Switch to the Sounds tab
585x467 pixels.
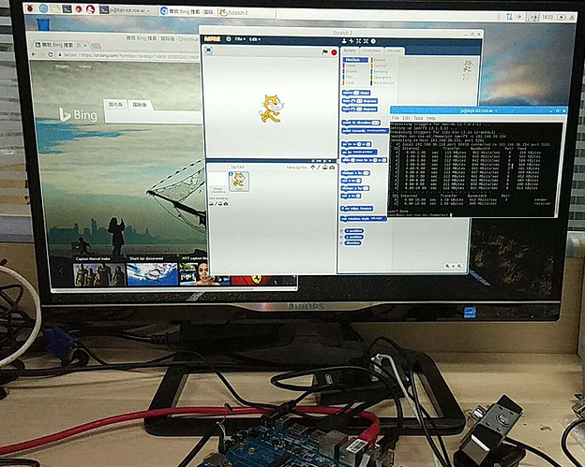(x=395, y=51)
